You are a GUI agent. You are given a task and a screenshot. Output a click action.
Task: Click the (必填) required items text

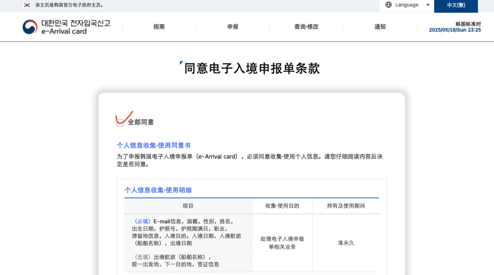187,232
